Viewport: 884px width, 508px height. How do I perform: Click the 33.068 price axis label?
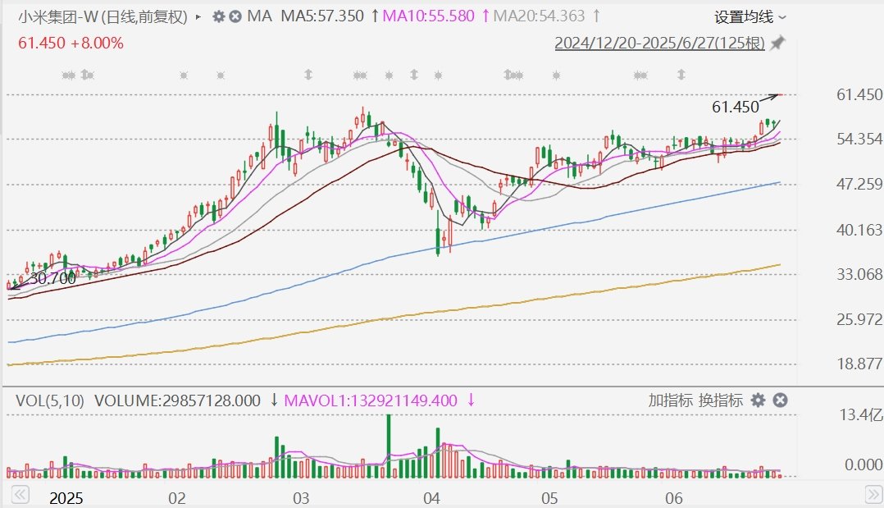pyautogui.click(x=859, y=274)
